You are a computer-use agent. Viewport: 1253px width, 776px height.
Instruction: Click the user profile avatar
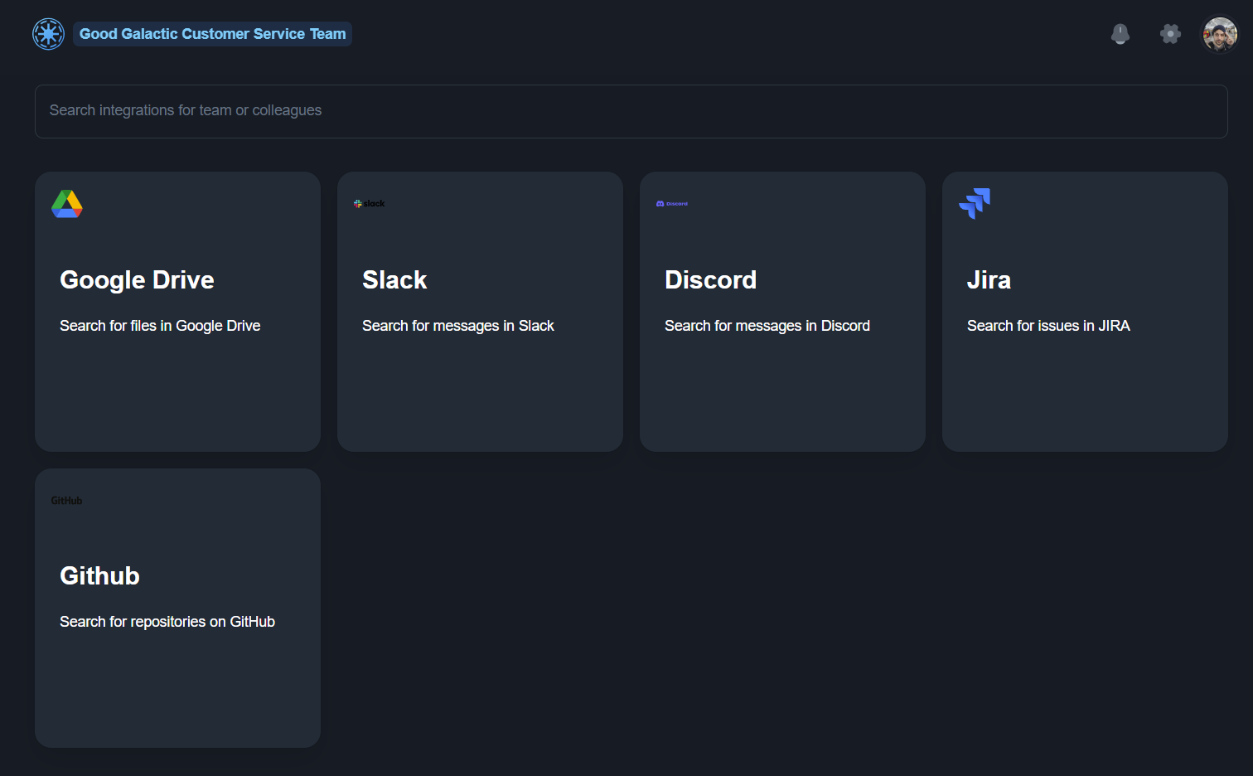(x=1220, y=35)
